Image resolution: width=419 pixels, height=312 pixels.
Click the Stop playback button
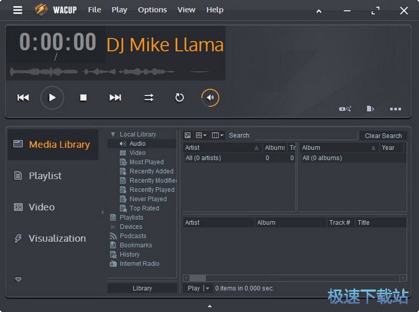83,98
